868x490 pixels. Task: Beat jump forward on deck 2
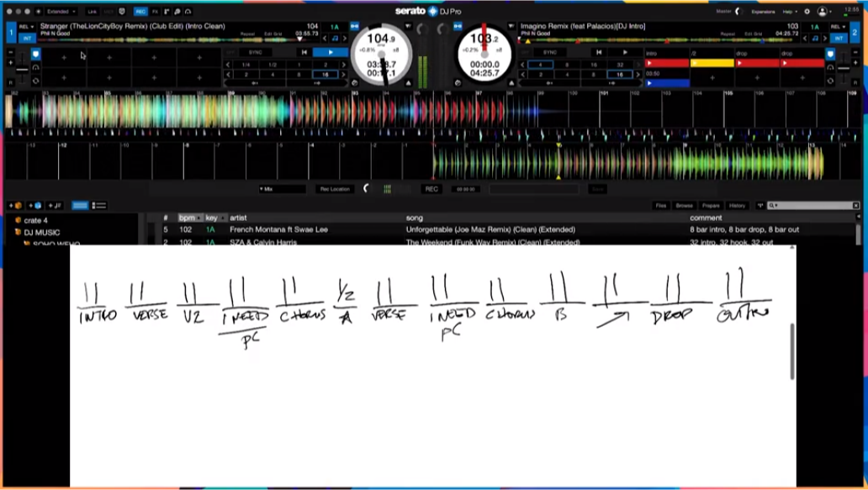[x=611, y=83]
